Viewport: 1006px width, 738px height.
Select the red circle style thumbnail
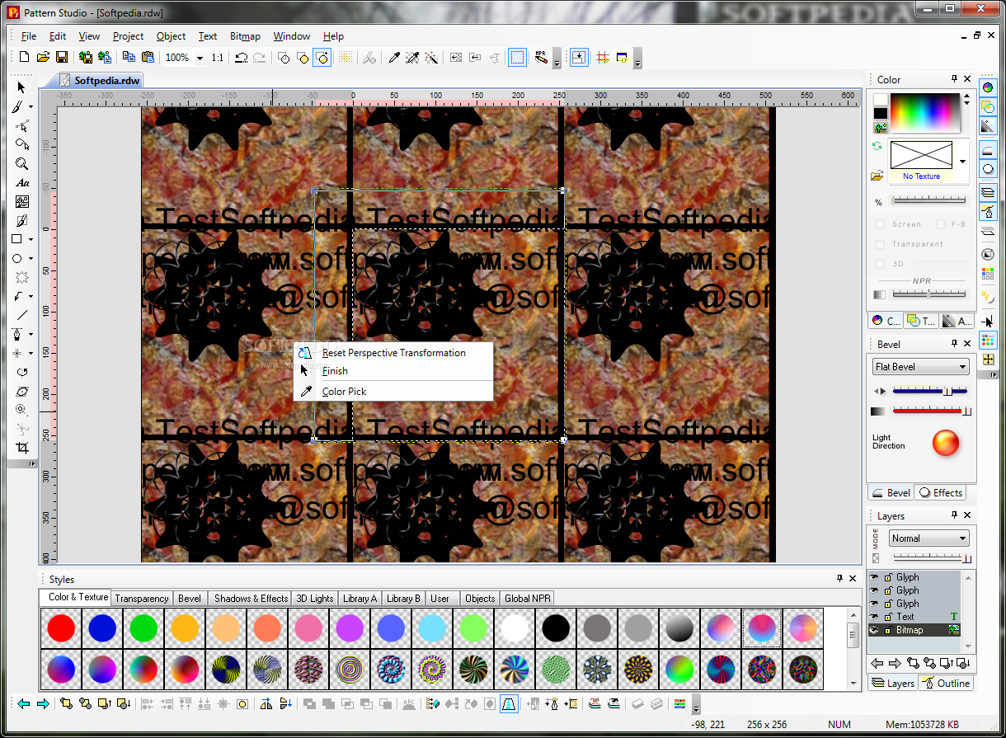tap(61, 628)
